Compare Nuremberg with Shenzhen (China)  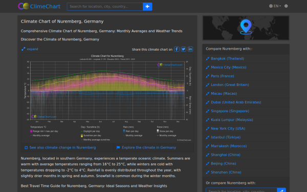click(226, 172)
